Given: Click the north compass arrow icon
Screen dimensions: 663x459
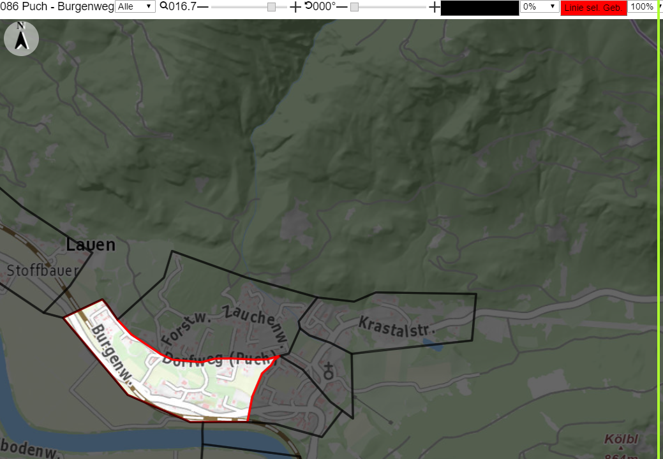Looking at the screenshot, I should pos(21,38).
